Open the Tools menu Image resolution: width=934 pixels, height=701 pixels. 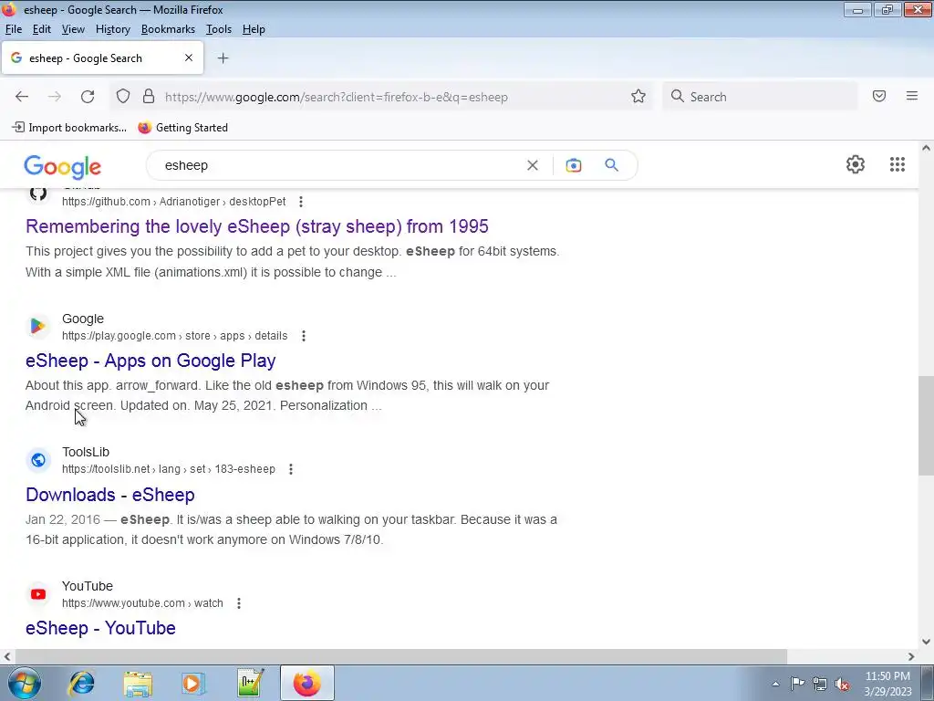coord(219,29)
